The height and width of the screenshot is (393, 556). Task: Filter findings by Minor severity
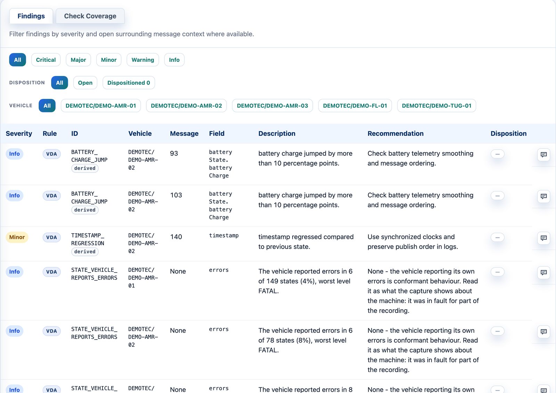point(109,60)
